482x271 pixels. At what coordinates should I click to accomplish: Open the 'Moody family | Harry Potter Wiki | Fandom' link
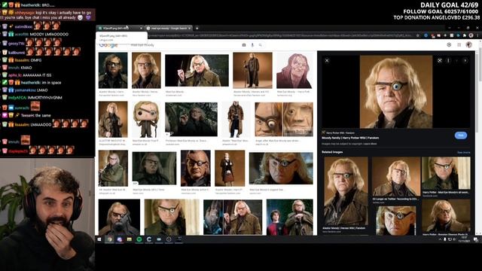point(350,138)
